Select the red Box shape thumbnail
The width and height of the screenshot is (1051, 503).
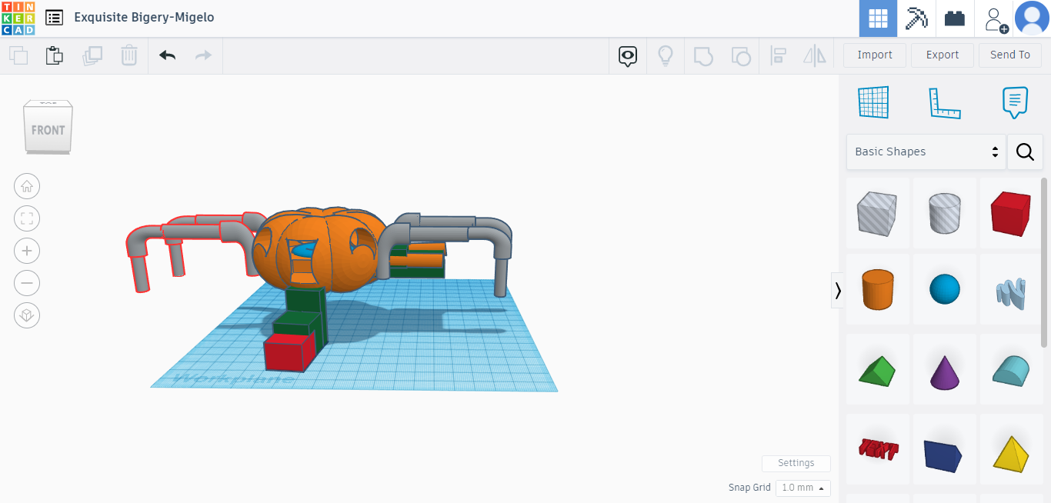(x=1011, y=213)
